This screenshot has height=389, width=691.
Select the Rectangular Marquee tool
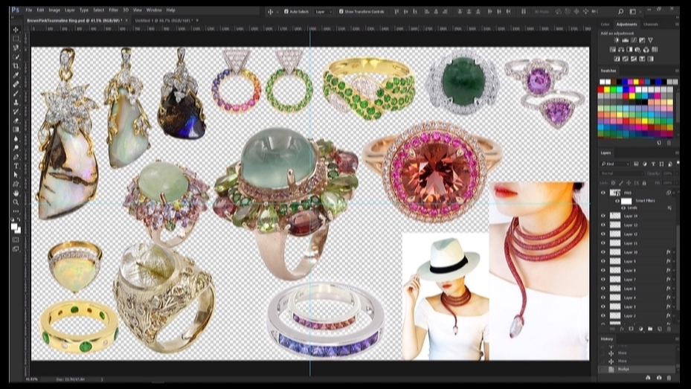point(16,39)
